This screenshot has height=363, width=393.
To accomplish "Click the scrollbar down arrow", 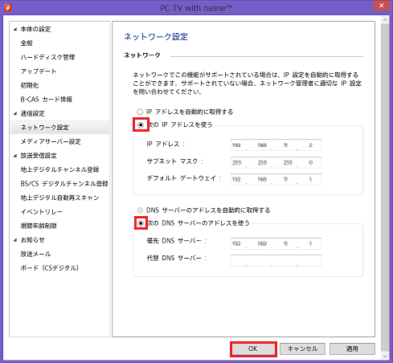I will (x=385, y=356).
